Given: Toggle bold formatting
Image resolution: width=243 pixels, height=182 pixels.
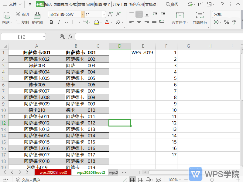Looking at the screenshot, I should pos(51,22).
